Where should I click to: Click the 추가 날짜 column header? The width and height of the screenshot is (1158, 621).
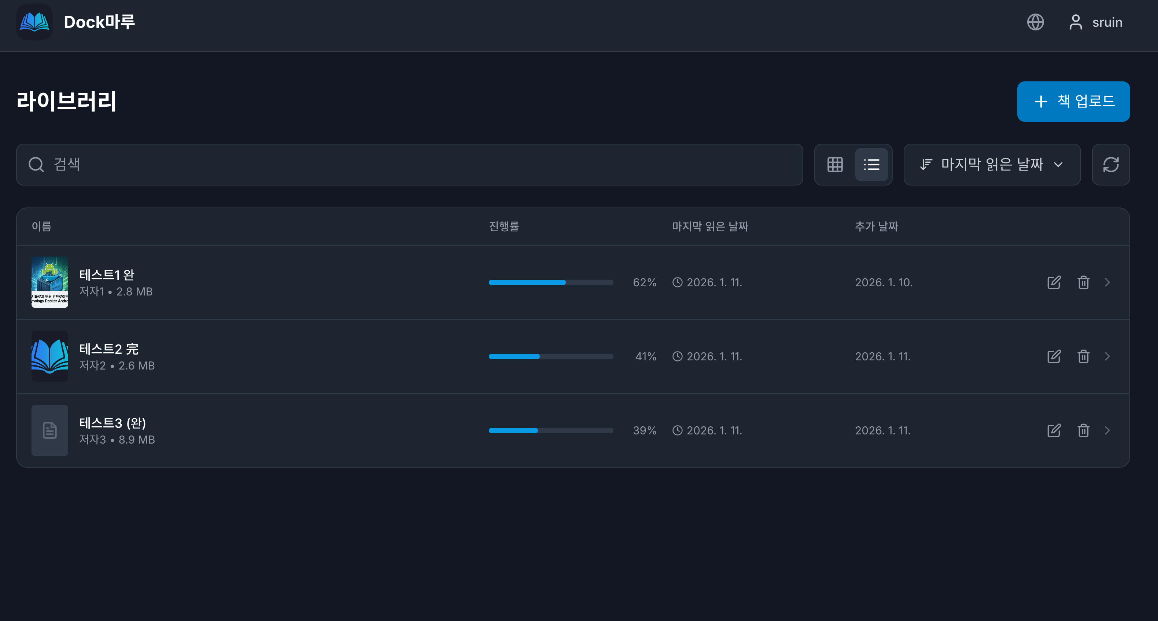[876, 226]
